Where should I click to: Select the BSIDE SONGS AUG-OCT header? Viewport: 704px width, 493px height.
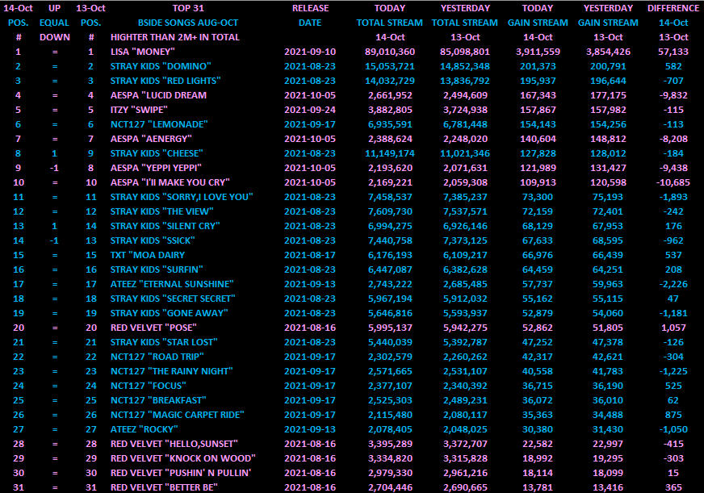pos(188,23)
